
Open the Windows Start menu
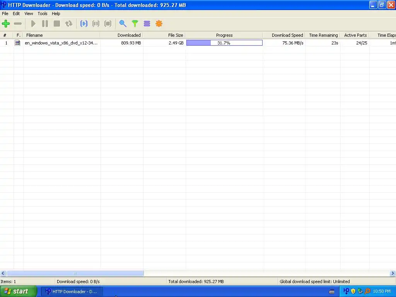pyautogui.click(x=18, y=292)
